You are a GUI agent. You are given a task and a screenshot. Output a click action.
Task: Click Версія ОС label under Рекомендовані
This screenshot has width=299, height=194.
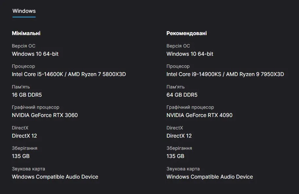point(178,46)
